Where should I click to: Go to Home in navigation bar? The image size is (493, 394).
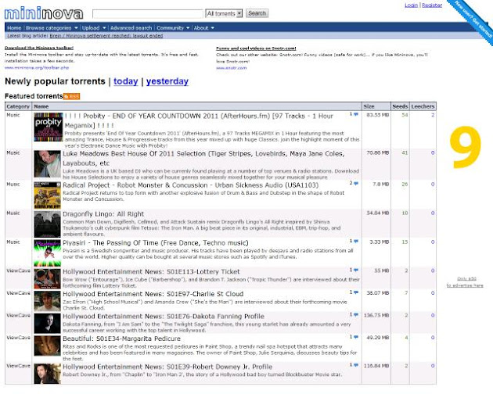click(14, 28)
